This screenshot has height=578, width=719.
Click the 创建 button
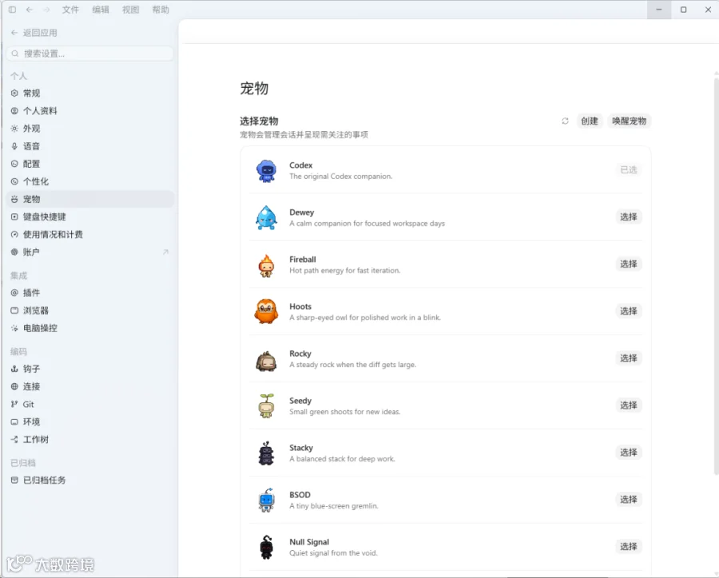590,121
